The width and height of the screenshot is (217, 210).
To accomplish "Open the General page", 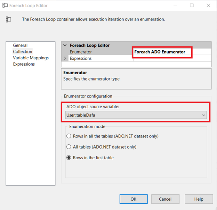I will (x=20, y=45).
